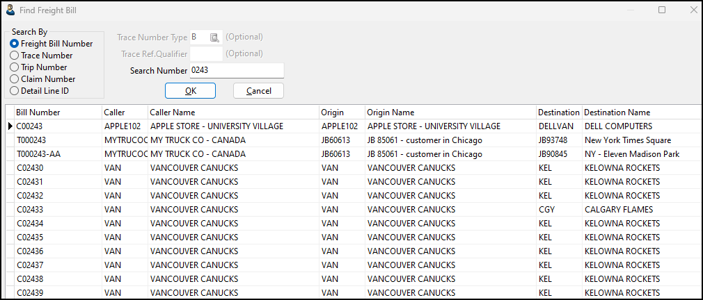Click the Caller Name column header
703x300 pixels.
[x=173, y=112]
